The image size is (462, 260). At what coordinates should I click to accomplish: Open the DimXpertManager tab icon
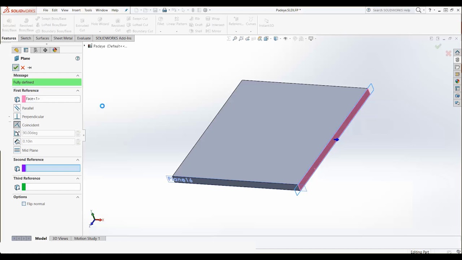coord(45,50)
